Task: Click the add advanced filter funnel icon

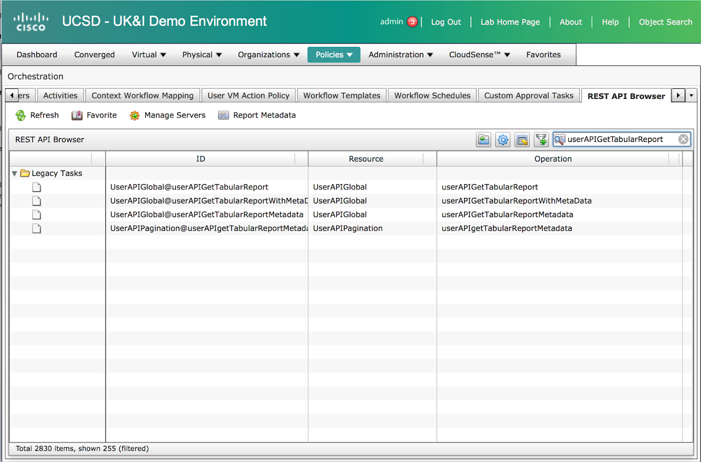Action: tap(541, 140)
